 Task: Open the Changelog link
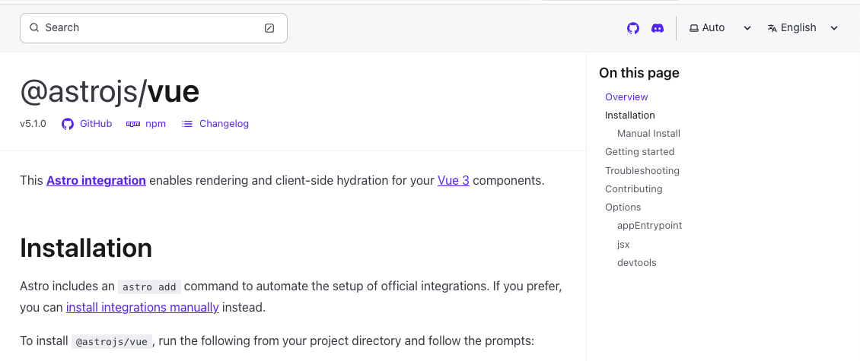[215, 124]
